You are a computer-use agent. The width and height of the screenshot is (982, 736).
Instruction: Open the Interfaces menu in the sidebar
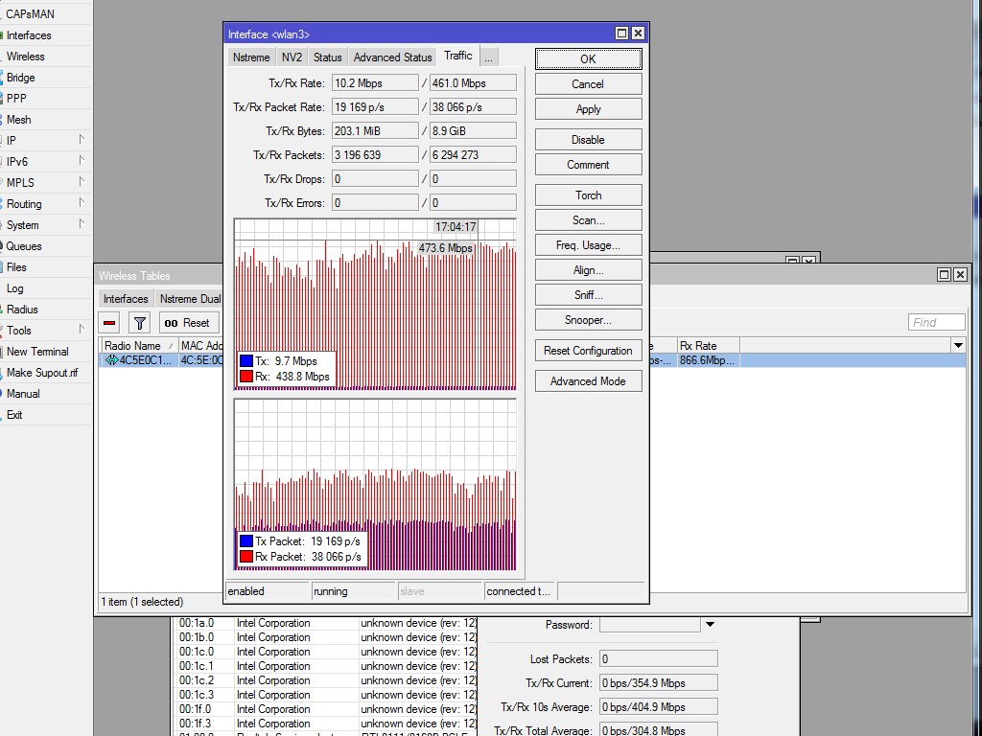pyautogui.click(x=29, y=35)
